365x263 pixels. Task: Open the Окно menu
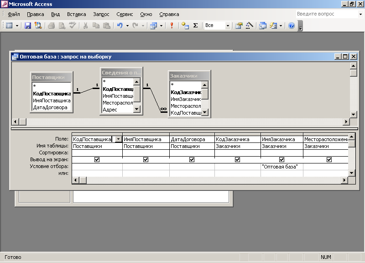coord(146,14)
